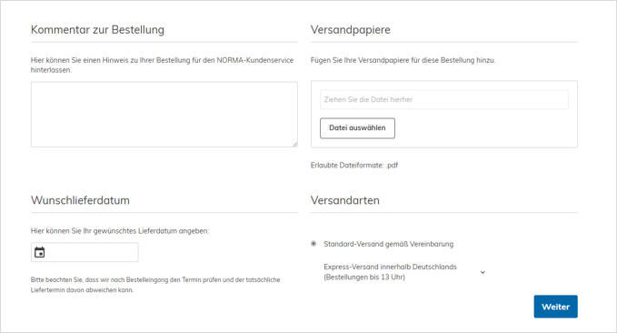The width and height of the screenshot is (617, 333).
Task: Click the 'Kommentar zur Bestellung' heading
Action: [x=97, y=29]
